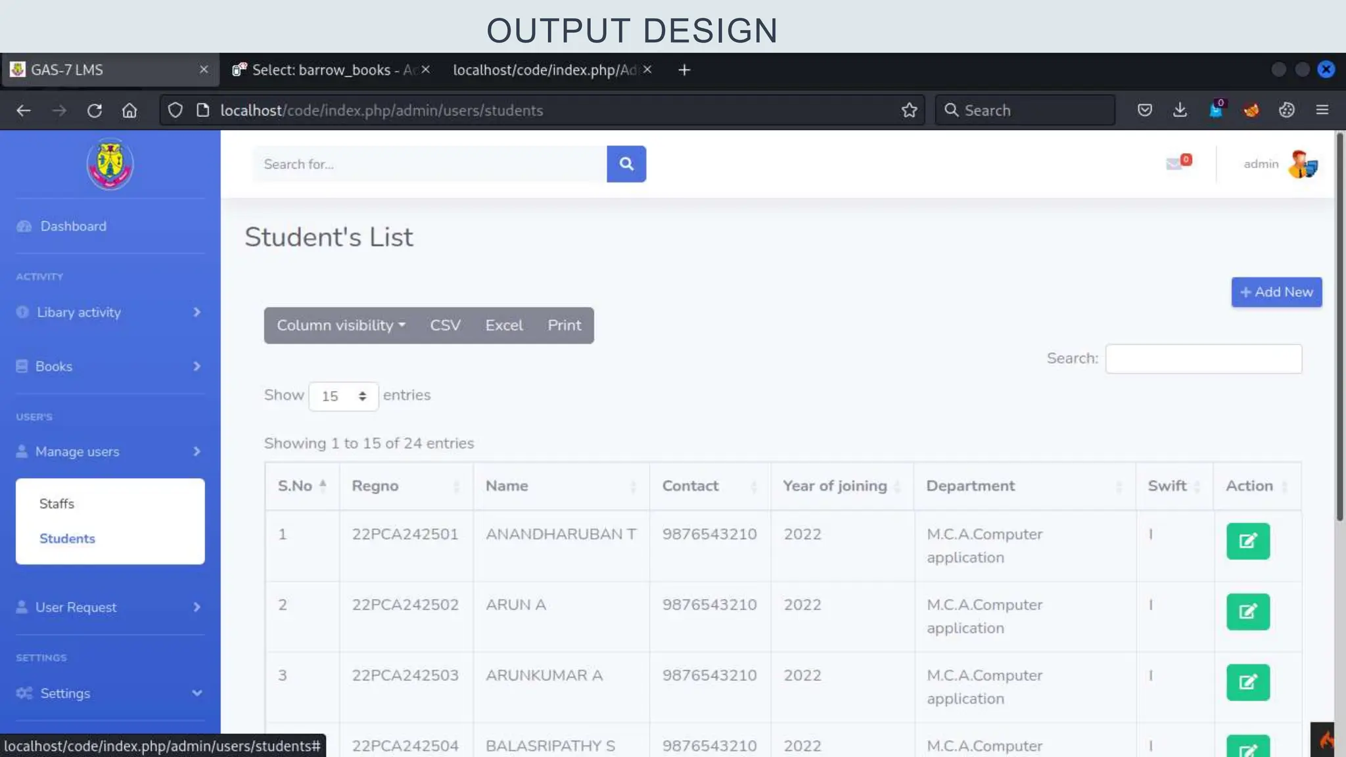Open the browser hamburger menu
Viewport: 1346px width, 757px height.
[1322, 110]
